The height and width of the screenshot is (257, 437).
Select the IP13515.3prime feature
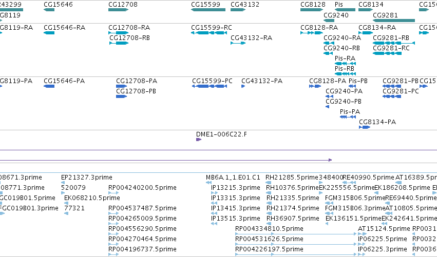tap(214, 224)
